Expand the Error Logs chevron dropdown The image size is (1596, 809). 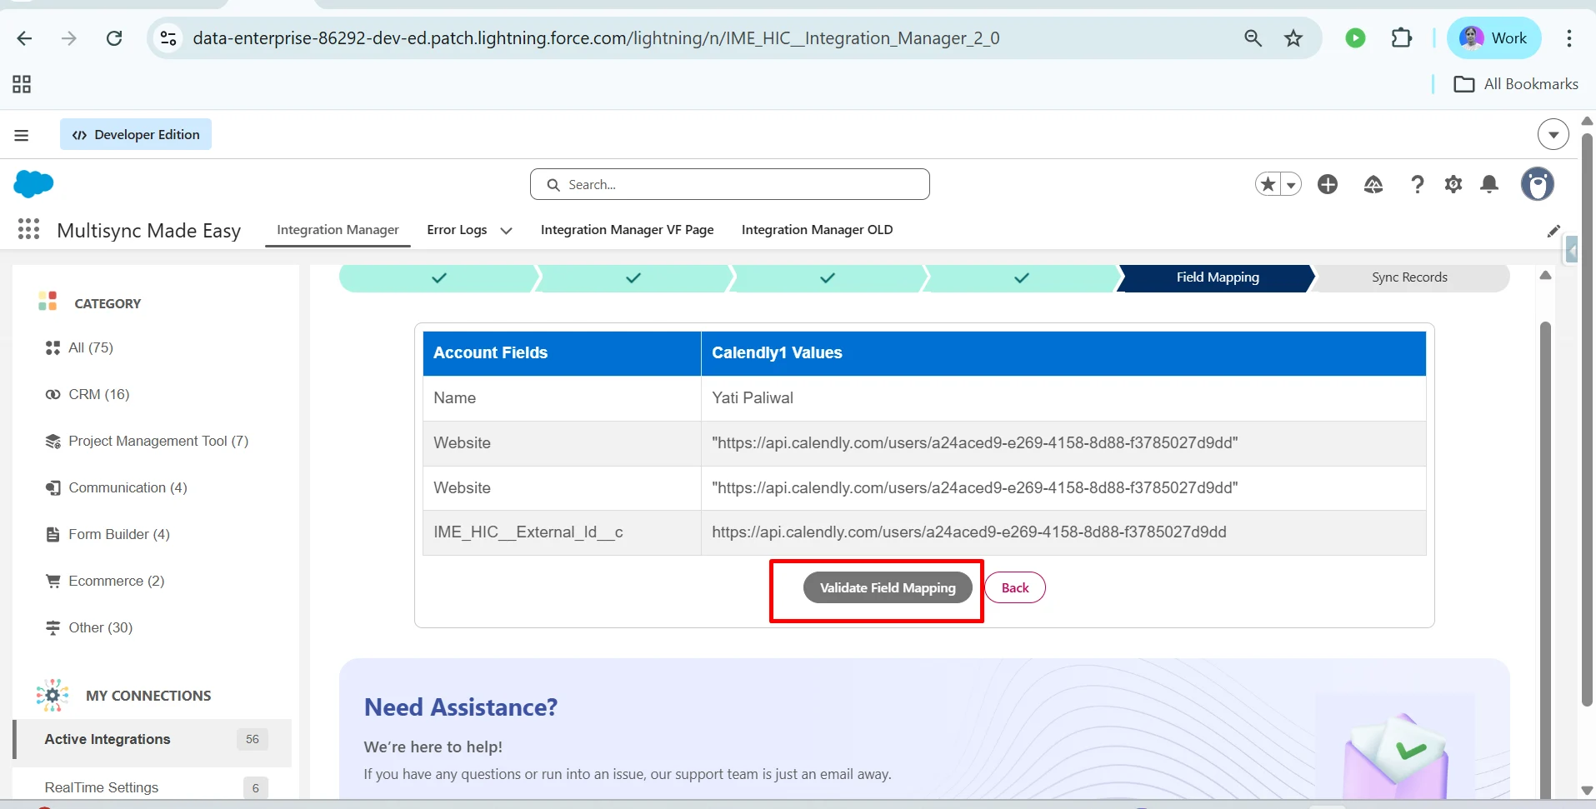pyautogui.click(x=506, y=231)
